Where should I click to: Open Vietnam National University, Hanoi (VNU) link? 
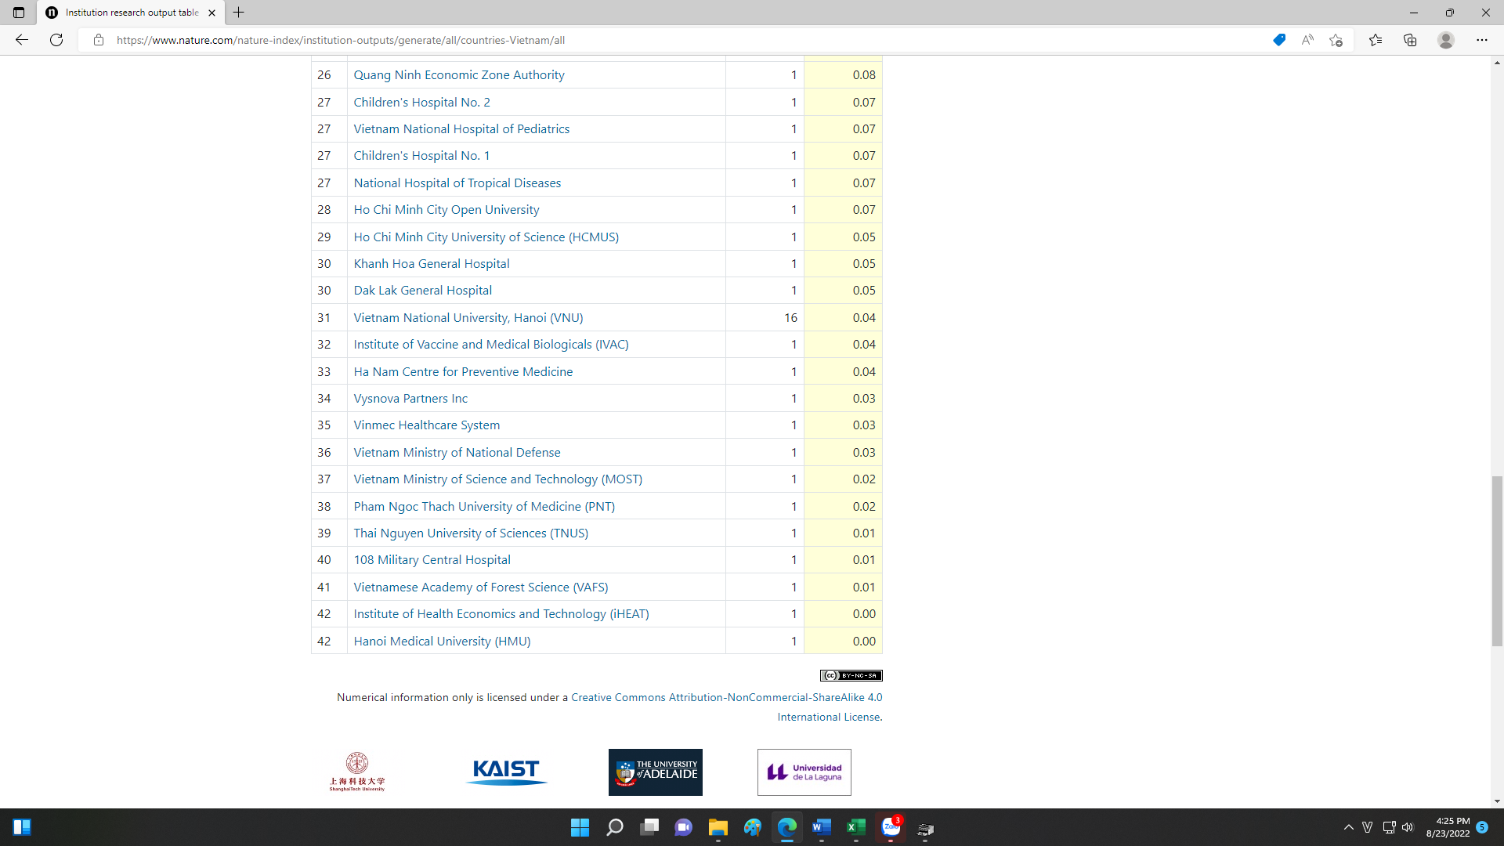click(x=468, y=317)
